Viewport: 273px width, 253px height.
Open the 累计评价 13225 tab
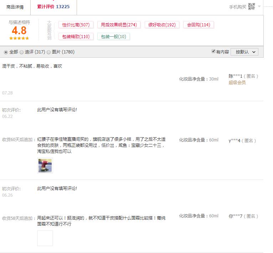point(53,7)
